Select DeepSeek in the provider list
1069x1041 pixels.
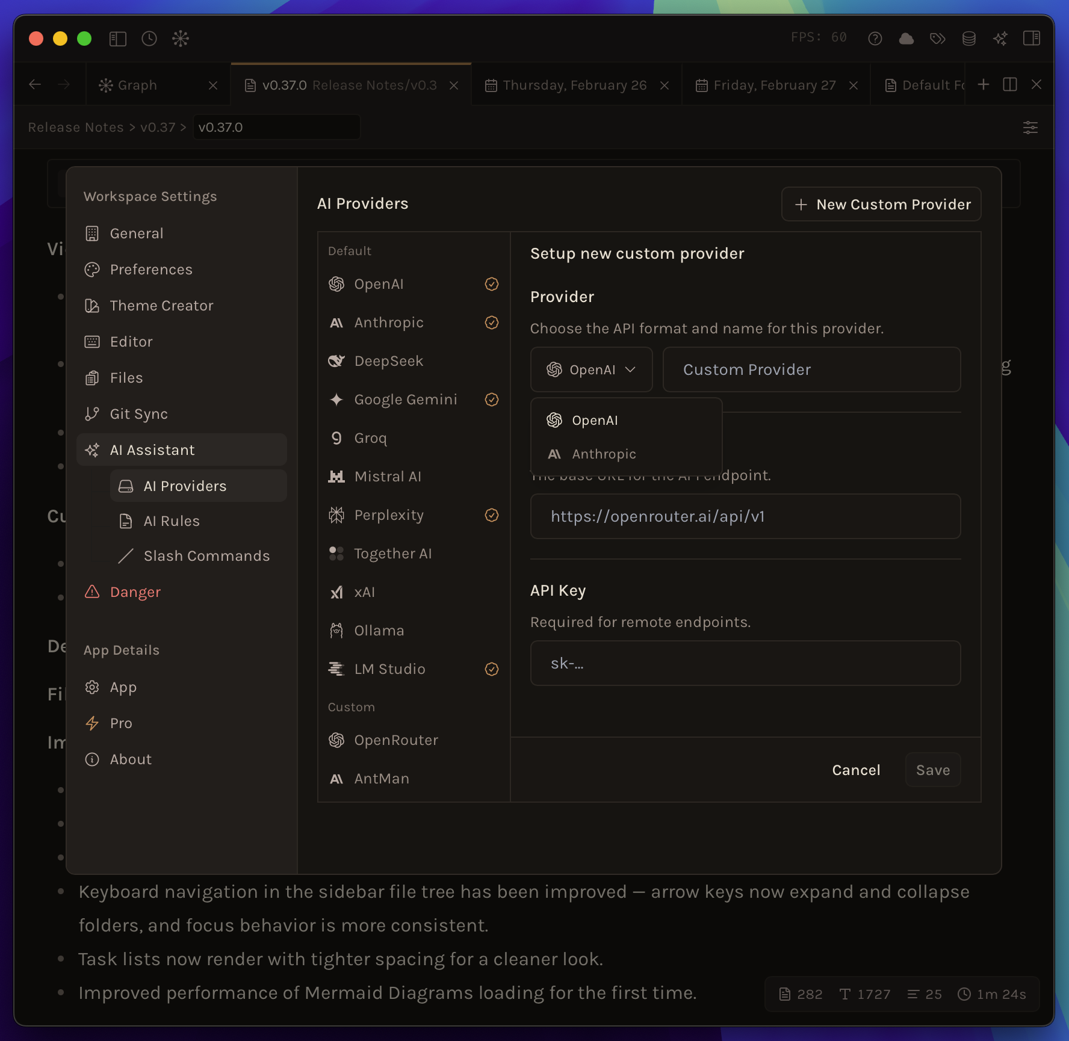pos(414,361)
